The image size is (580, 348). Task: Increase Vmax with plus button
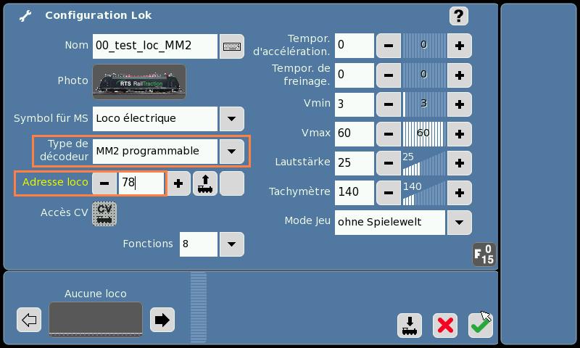(x=460, y=134)
